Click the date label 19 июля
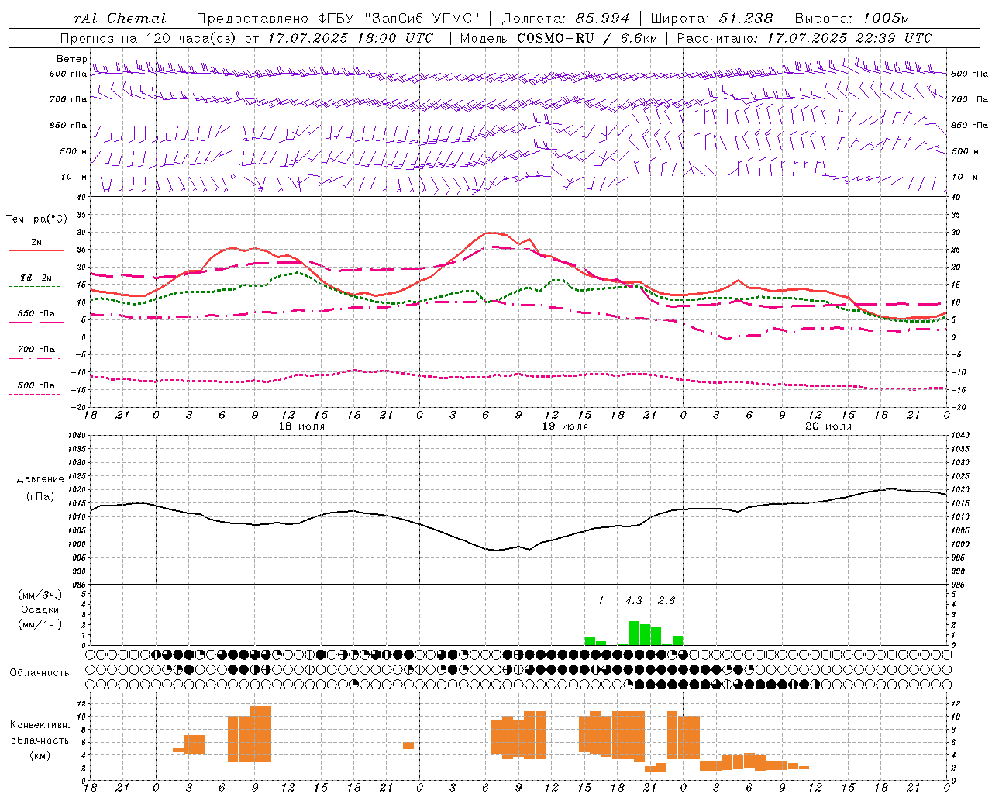 [x=565, y=426]
